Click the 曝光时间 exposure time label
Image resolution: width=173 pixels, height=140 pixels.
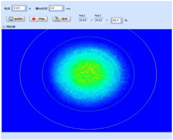tap(41, 9)
